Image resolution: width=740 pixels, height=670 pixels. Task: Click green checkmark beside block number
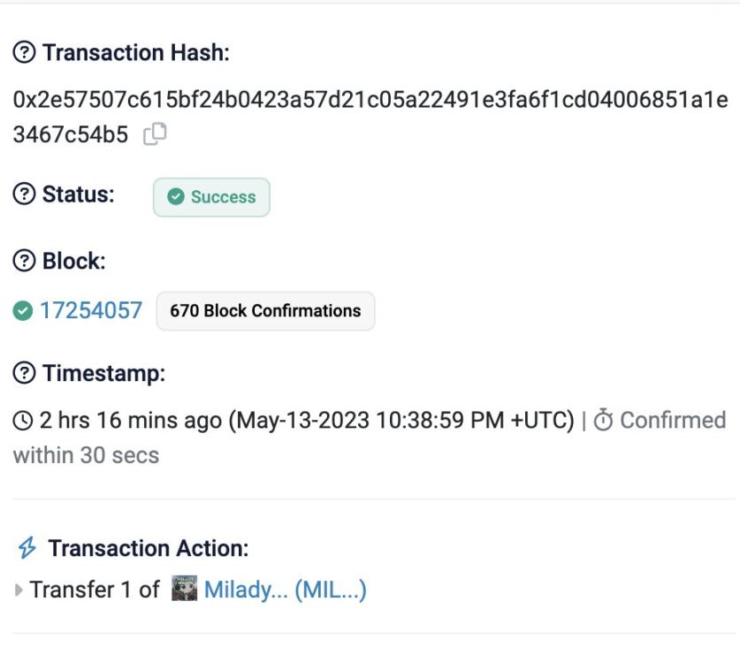tap(23, 311)
